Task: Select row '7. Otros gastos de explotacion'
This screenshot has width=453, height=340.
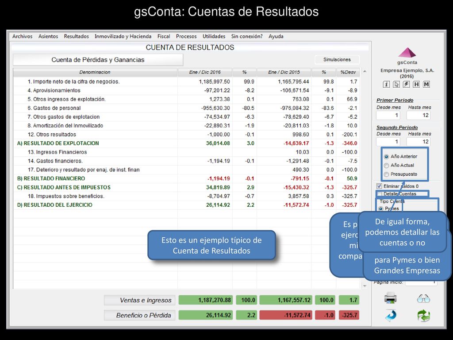Action: [x=186, y=117]
